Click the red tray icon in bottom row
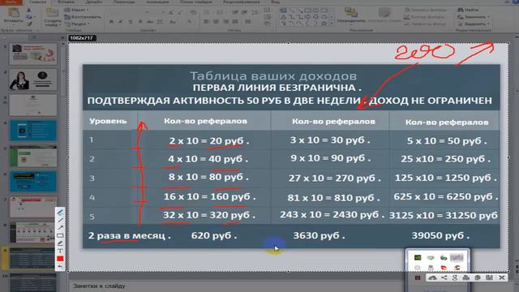This screenshot has width=519, height=292. (x=444, y=268)
